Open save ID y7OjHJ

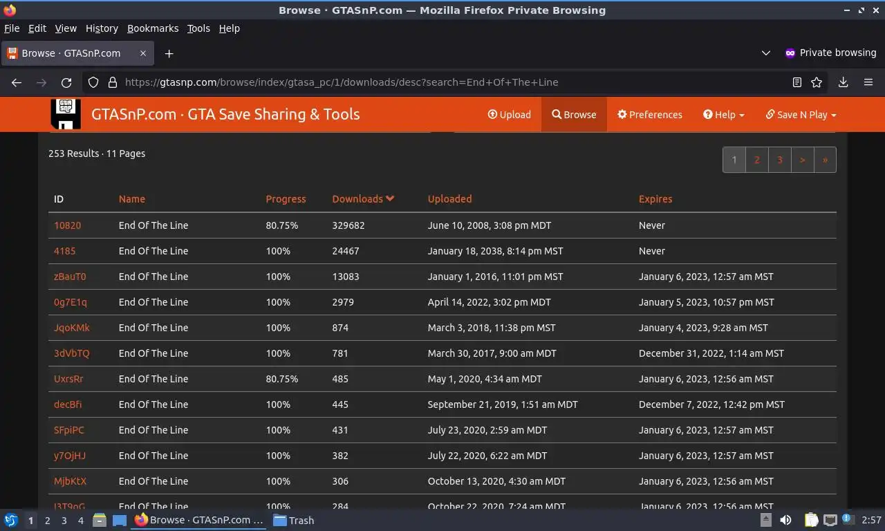pos(70,456)
